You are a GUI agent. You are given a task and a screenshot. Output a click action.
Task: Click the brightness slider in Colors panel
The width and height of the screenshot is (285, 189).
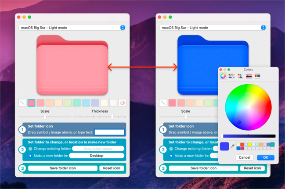coord(249,136)
